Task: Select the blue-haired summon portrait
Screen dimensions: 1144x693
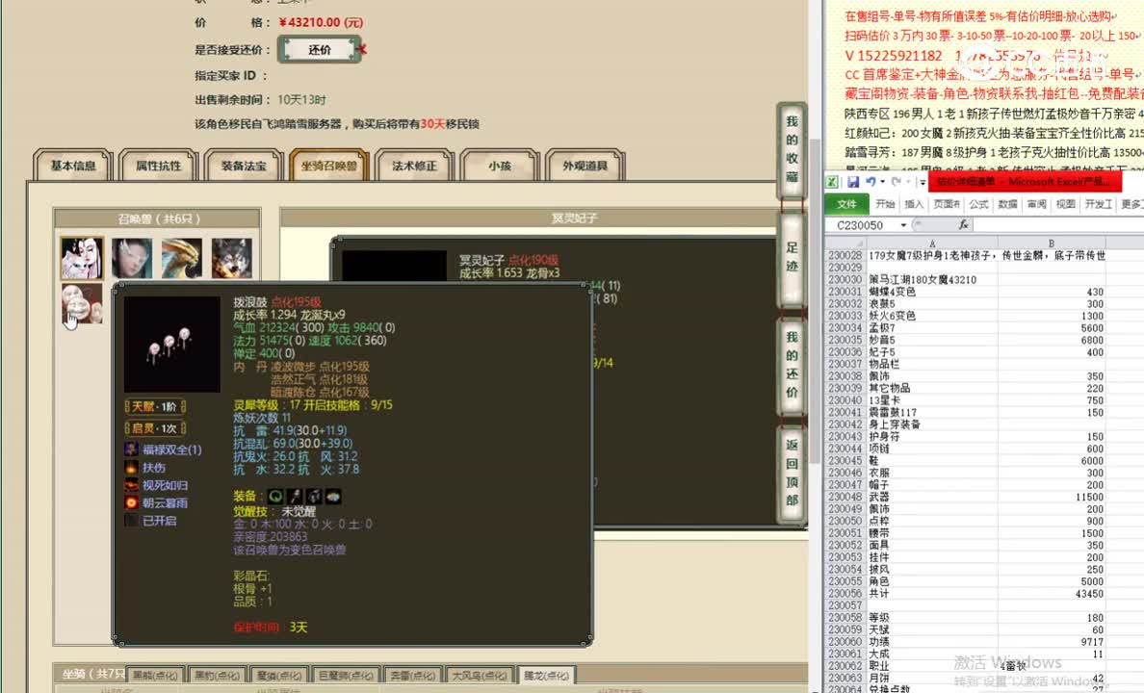Action: [132, 258]
